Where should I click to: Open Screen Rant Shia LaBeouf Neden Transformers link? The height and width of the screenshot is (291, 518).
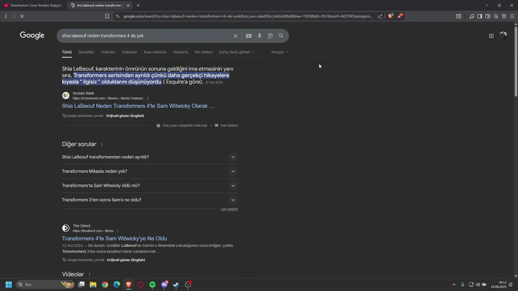(x=138, y=106)
